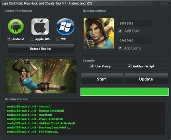The width and height of the screenshot is (171, 140).
Task: Click the blue Windows Phone icon
Action: (x=65, y=27)
